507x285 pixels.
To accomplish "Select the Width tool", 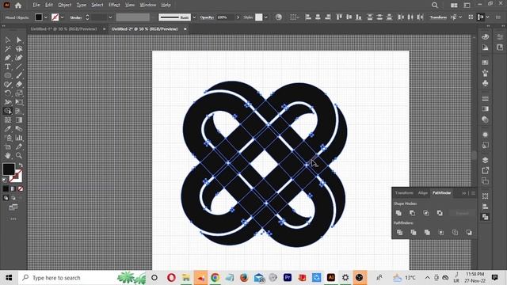I will [8, 102].
